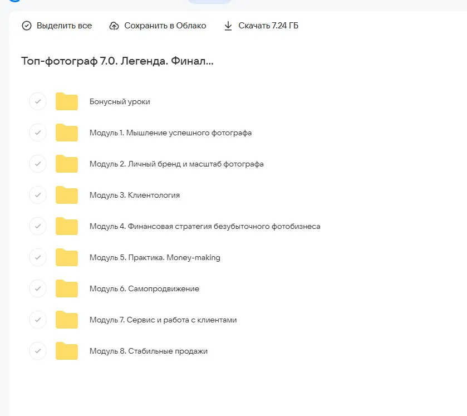Image resolution: width=467 pixels, height=416 pixels.
Task: Check the Модуль 4 folder checkbox
Action: [37, 227]
